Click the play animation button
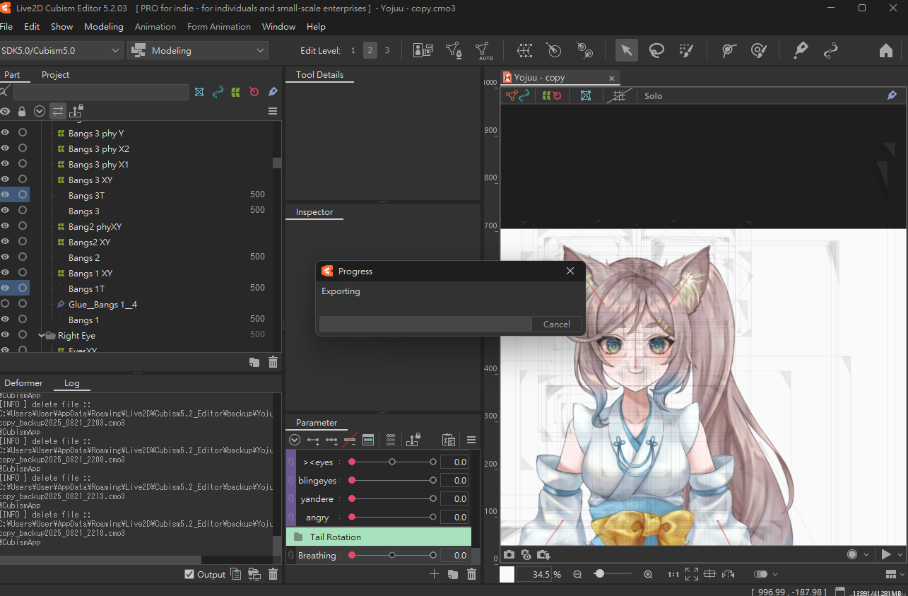This screenshot has height=596, width=908. click(x=885, y=555)
